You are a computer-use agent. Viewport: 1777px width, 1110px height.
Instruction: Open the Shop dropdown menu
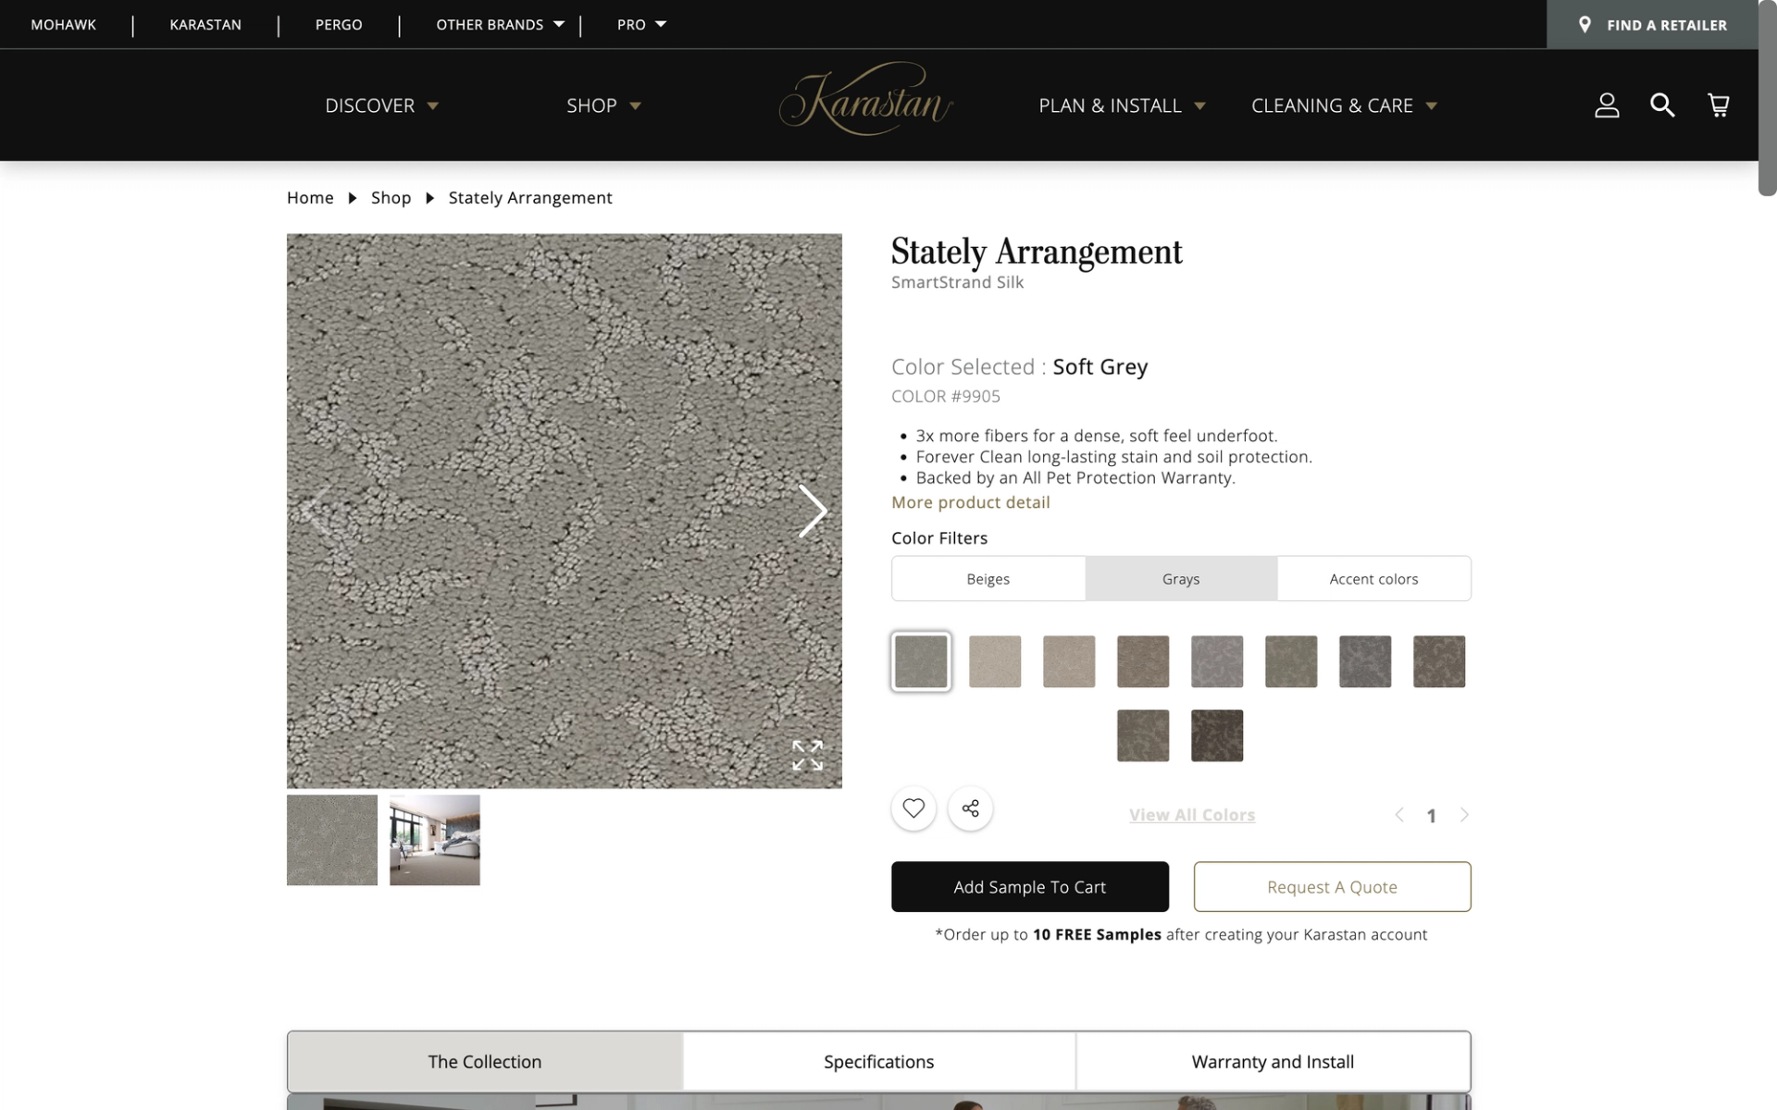click(603, 105)
